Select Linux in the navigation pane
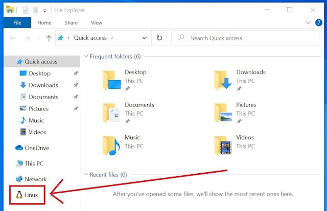 tap(27, 195)
